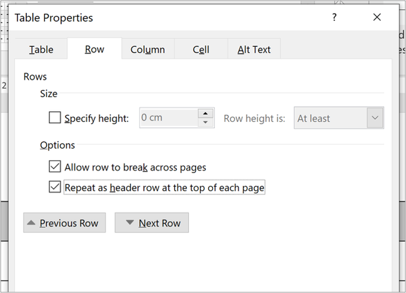Screen dimensions: 406x293
Task: Select the Row tab
Action: (94, 49)
